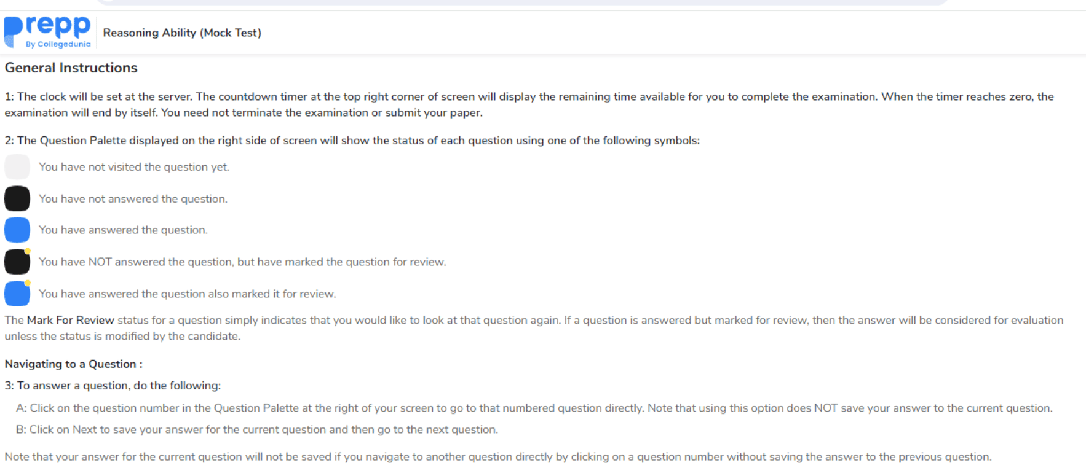
Task: Click instruction 2 about the Question Palette
Action: [352, 141]
